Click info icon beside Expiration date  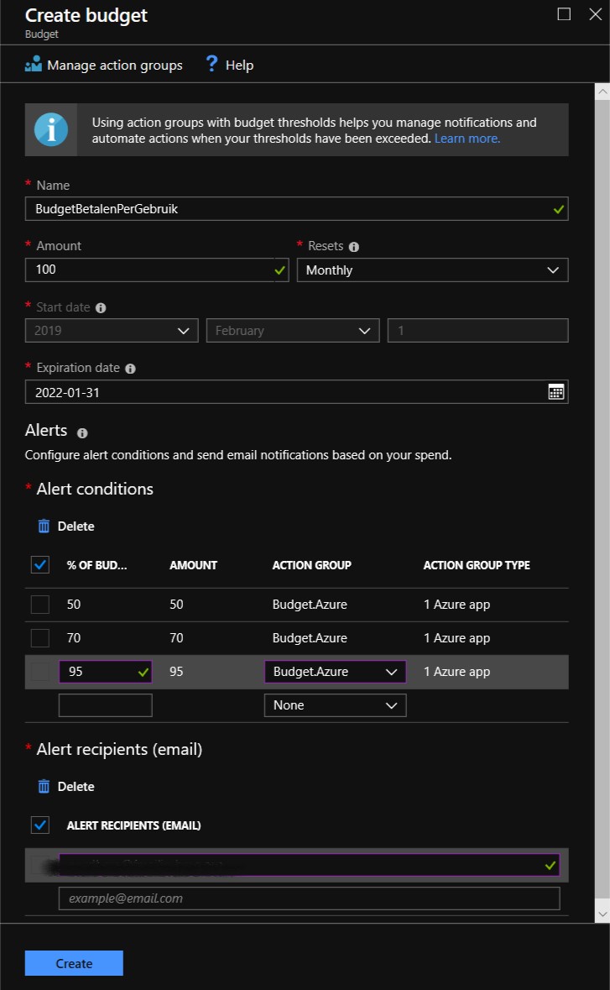(130, 369)
